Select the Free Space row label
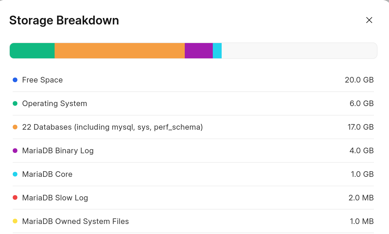The width and height of the screenshot is (389, 234). (x=43, y=80)
